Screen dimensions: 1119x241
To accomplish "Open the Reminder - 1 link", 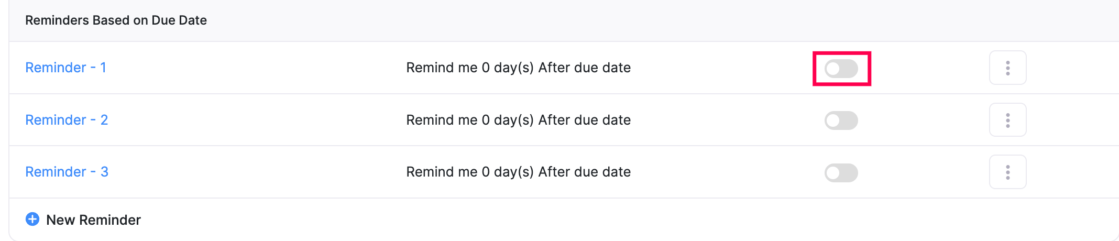I will point(65,68).
